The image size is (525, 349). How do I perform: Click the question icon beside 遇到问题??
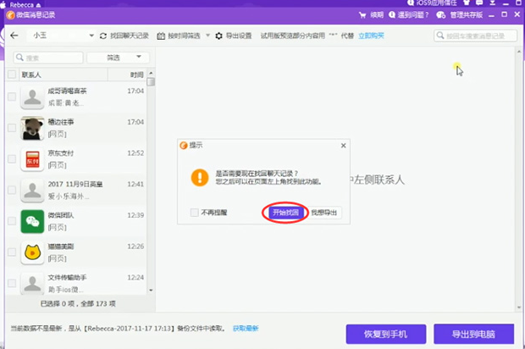[x=392, y=14]
